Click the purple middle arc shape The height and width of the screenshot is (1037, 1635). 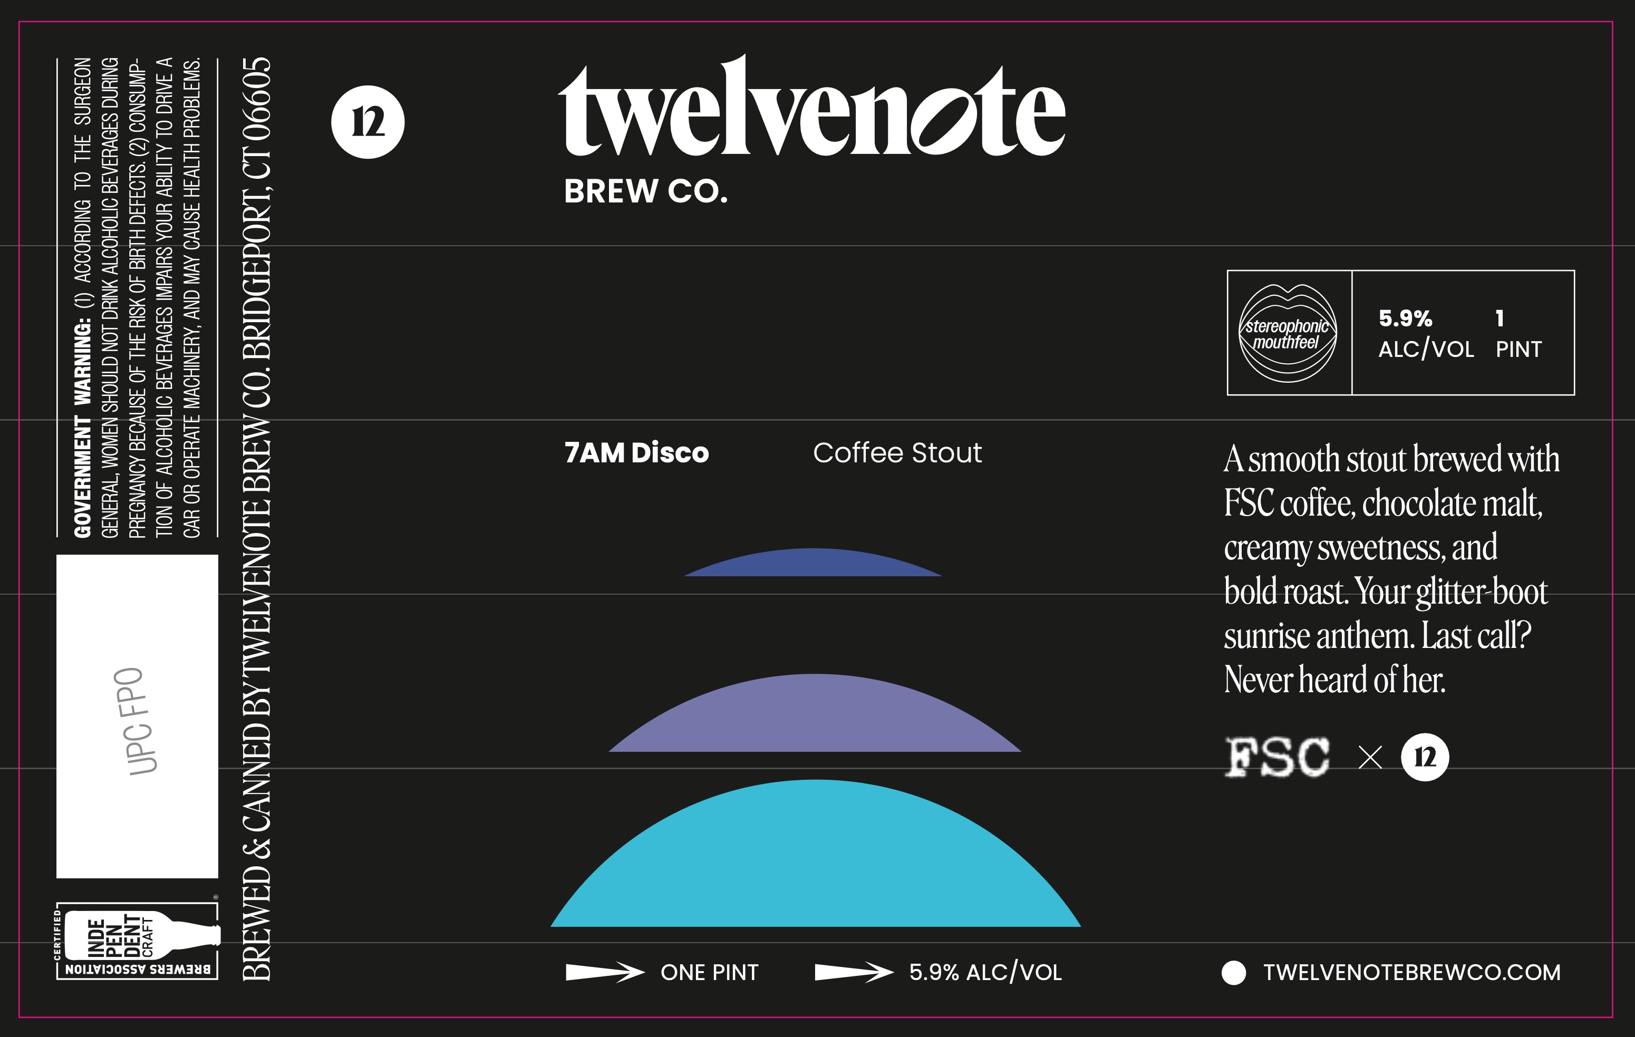coord(814,716)
